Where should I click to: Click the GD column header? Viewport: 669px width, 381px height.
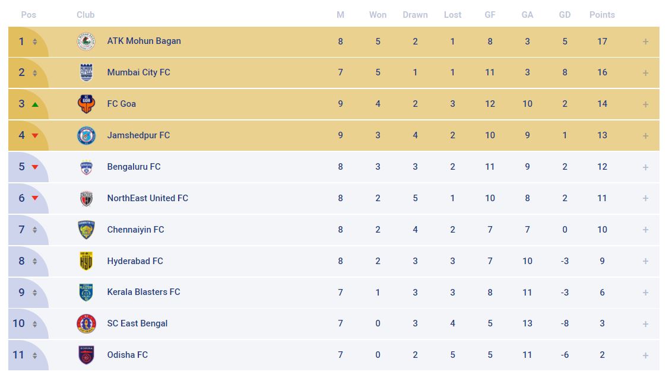pyautogui.click(x=565, y=15)
